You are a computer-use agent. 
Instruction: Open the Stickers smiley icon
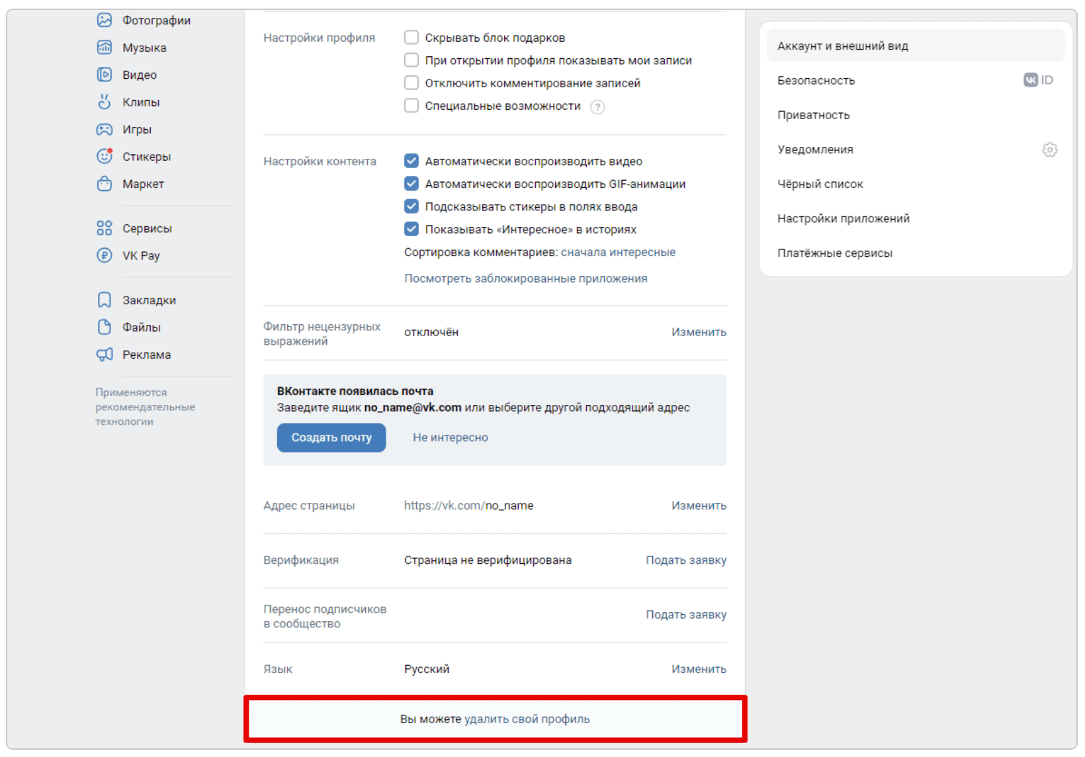coord(105,156)
